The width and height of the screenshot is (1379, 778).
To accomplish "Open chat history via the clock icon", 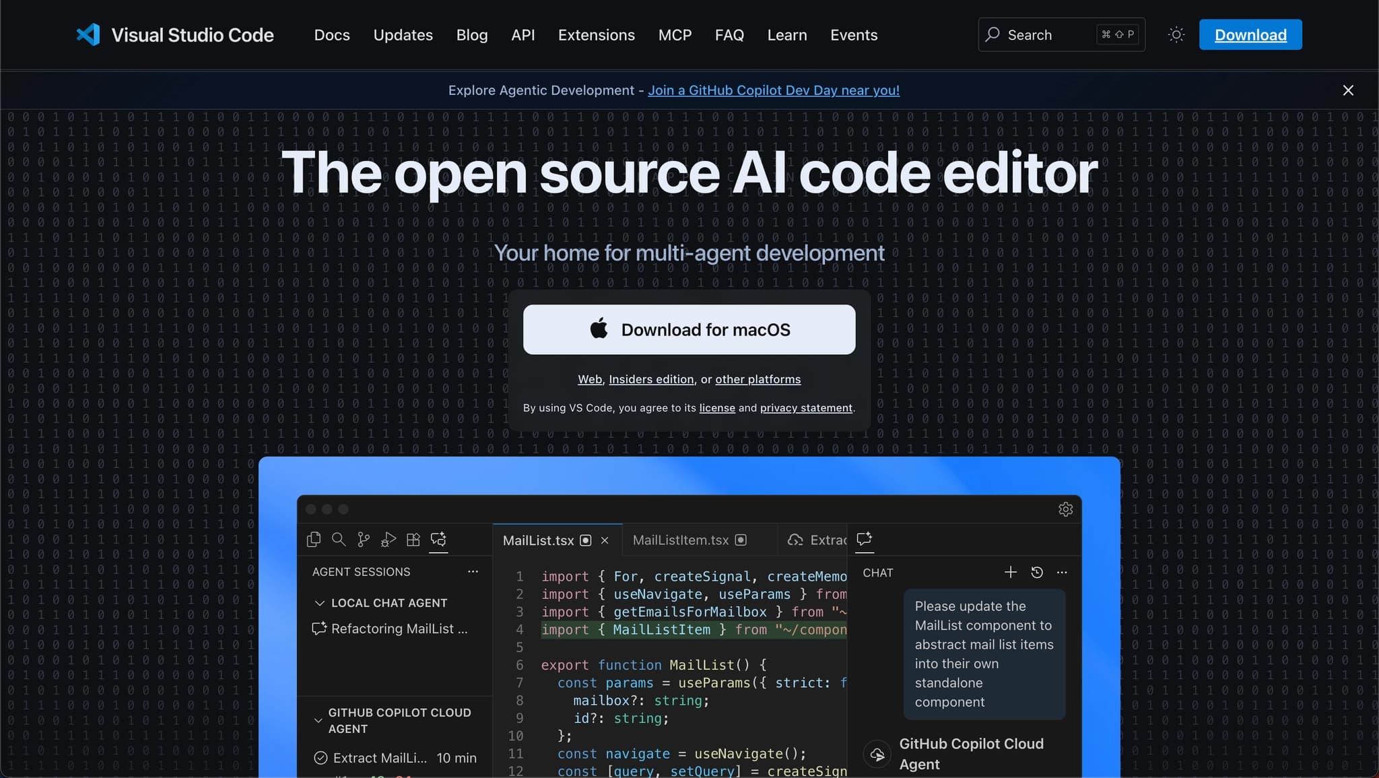I will (1036, 572).
